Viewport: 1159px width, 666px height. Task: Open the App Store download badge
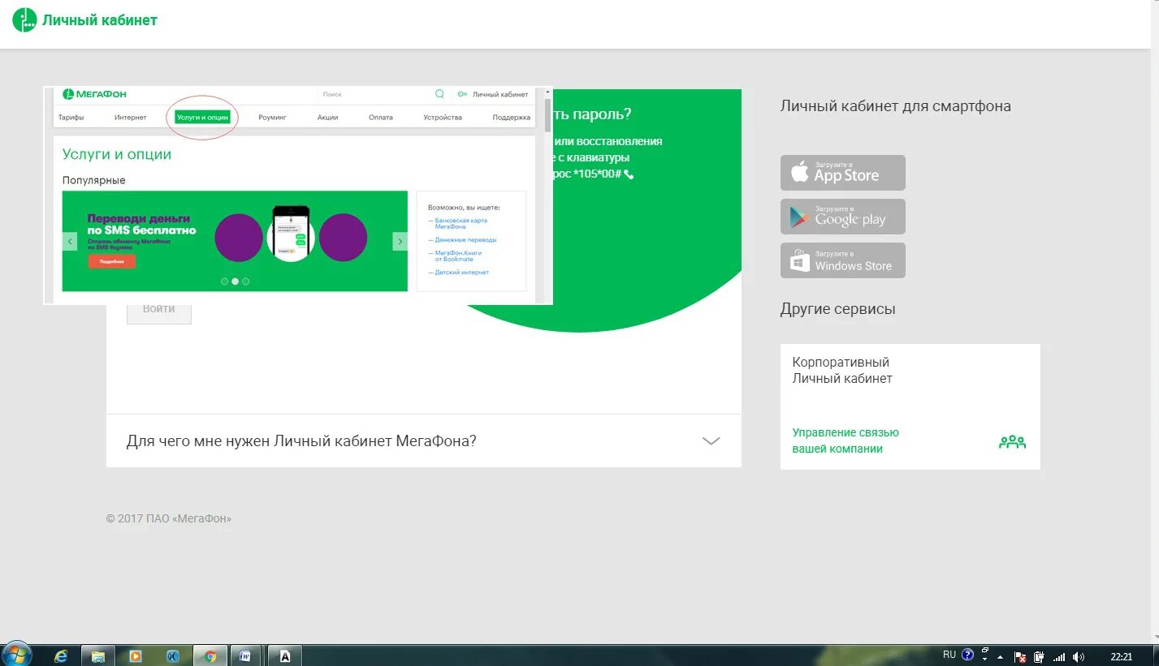(843, 173)
